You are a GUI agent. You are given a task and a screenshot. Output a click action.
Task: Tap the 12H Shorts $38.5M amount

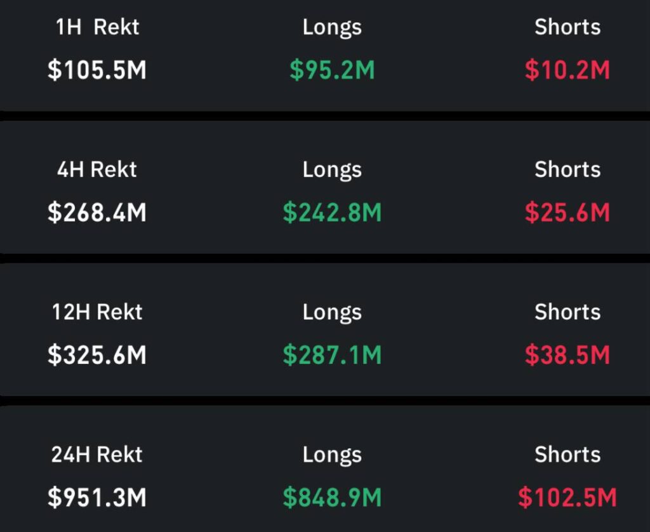[567, 356]
